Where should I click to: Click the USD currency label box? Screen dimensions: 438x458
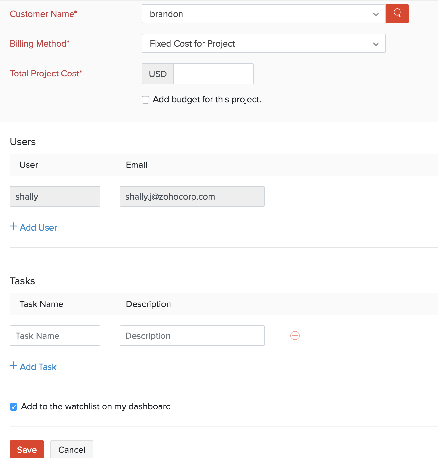pyautogui.click(x=157, y=74)
